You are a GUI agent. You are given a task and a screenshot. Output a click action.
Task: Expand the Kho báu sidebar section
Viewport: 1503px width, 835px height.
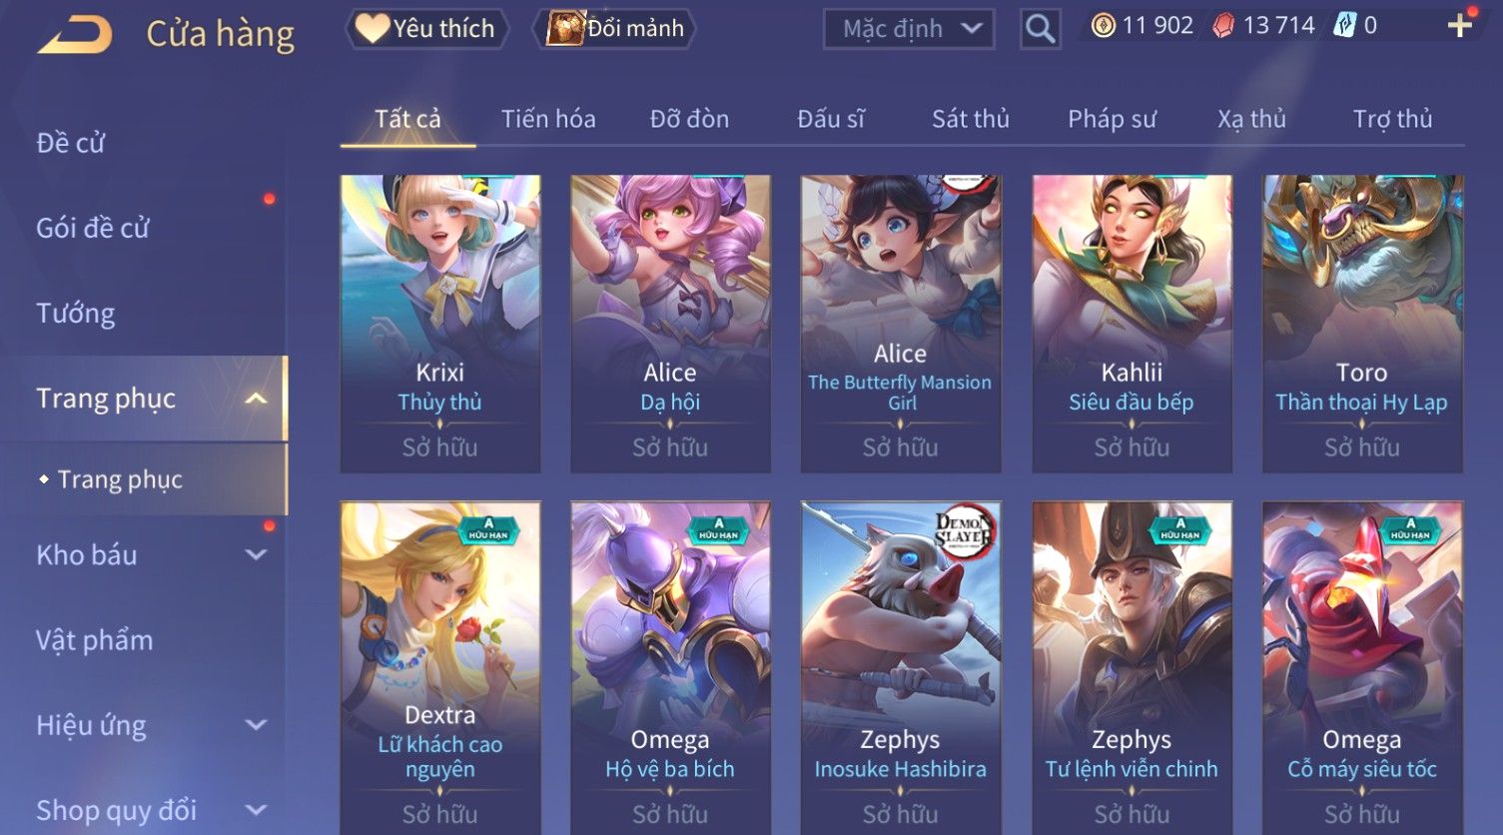tap(256, 554)
